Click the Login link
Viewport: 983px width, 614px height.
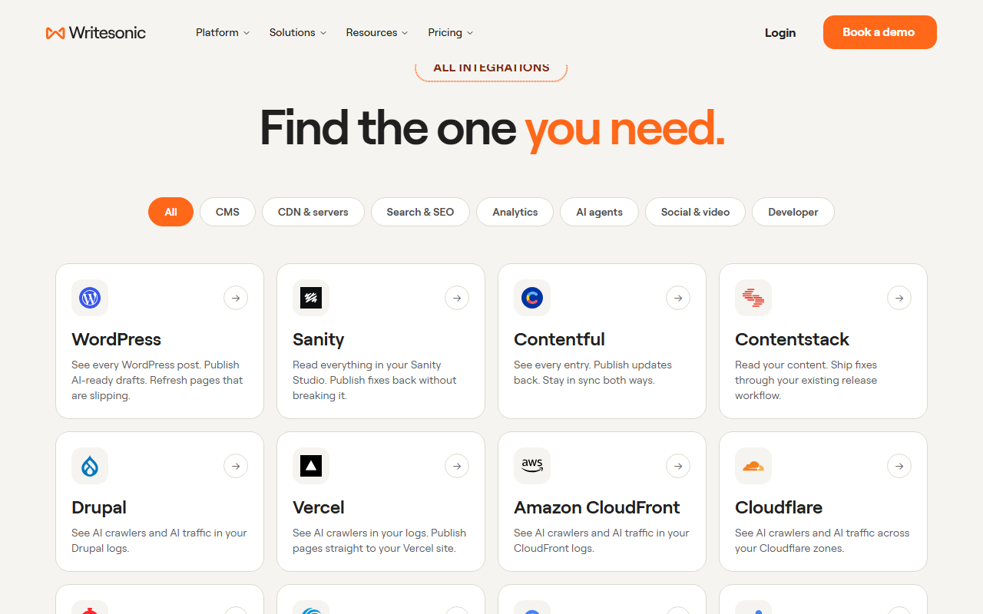click(x=780, y=32)
